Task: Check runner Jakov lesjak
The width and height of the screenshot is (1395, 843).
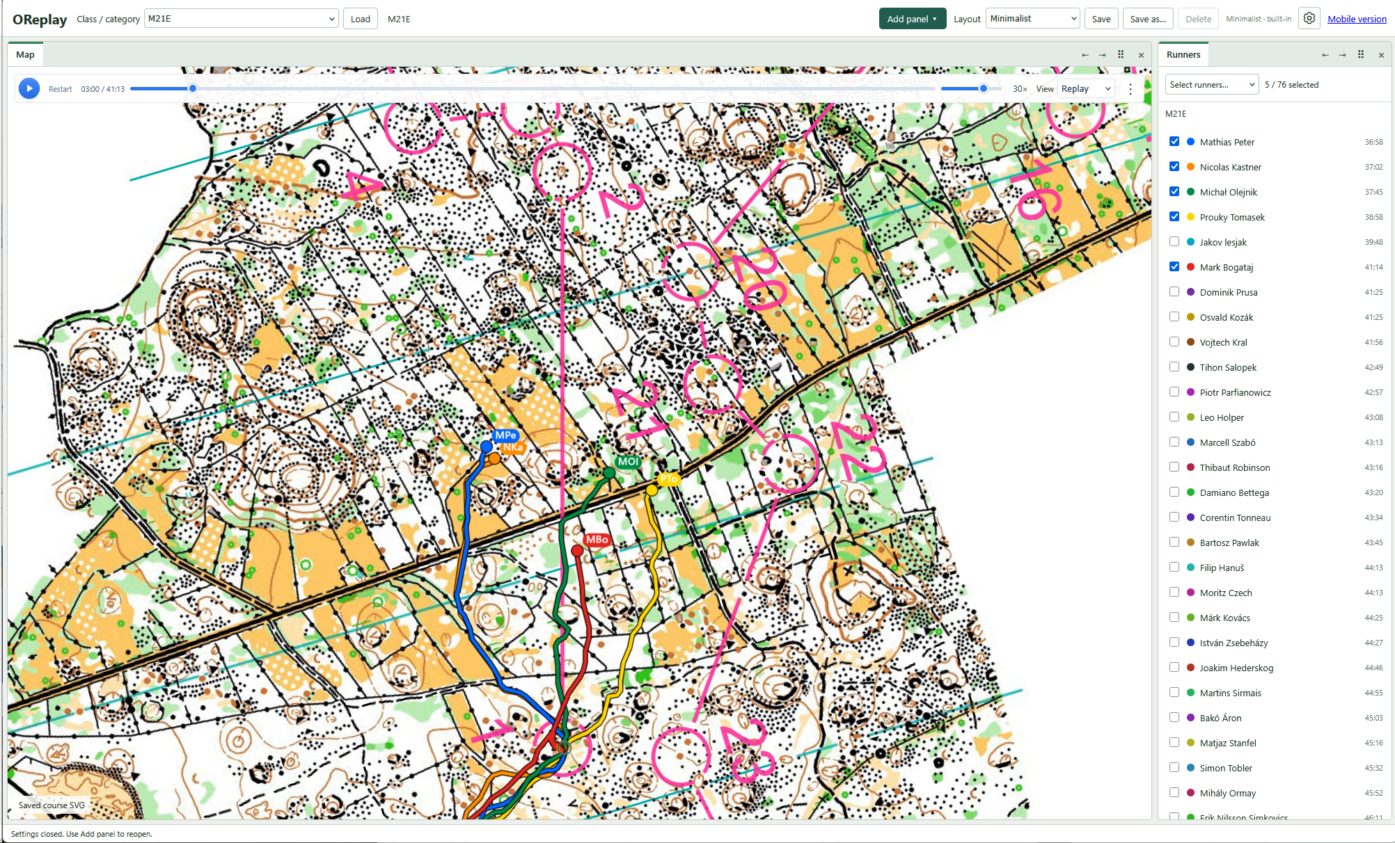Action: pyautogui.click(x=1174, y=241)
